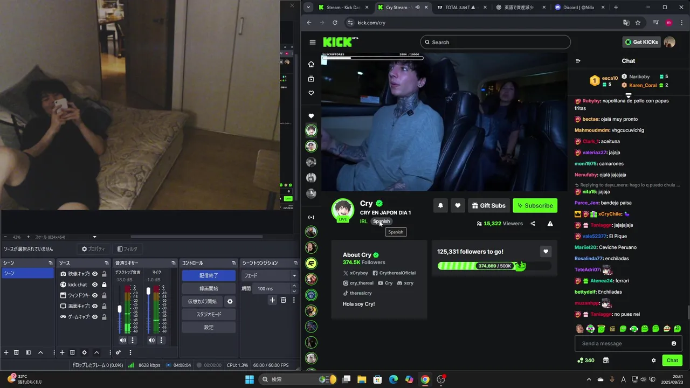
Task: Lock the 映像キャプチャ source
Action: [x=104, y=274]
